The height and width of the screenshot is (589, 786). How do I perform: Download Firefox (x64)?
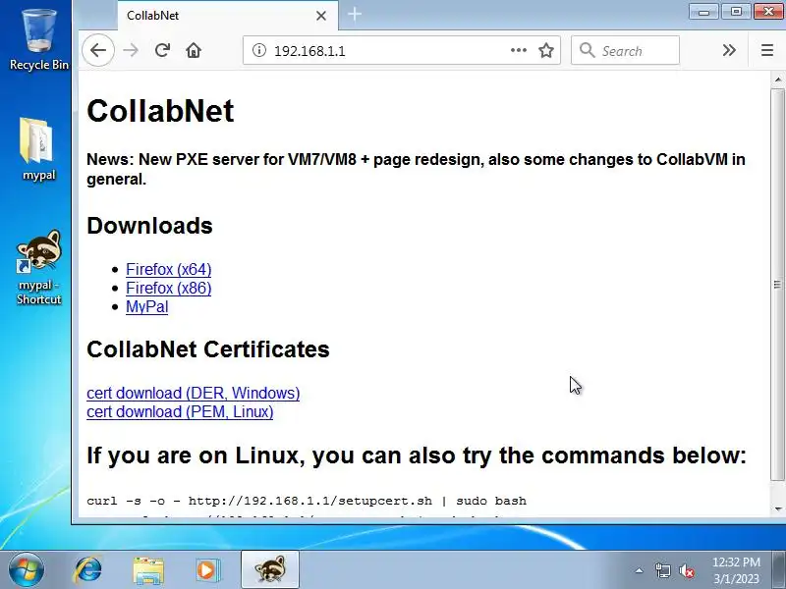coord(168,269)
